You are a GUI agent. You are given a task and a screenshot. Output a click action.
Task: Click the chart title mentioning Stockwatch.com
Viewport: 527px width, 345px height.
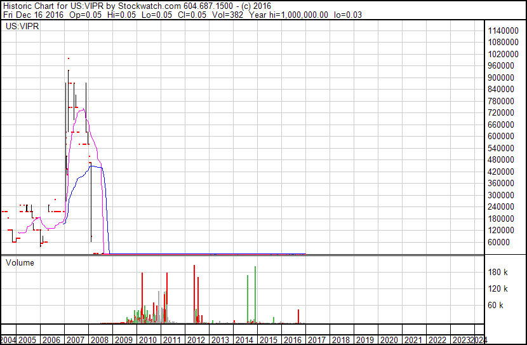pyautogui.click(x=137, y=6)
